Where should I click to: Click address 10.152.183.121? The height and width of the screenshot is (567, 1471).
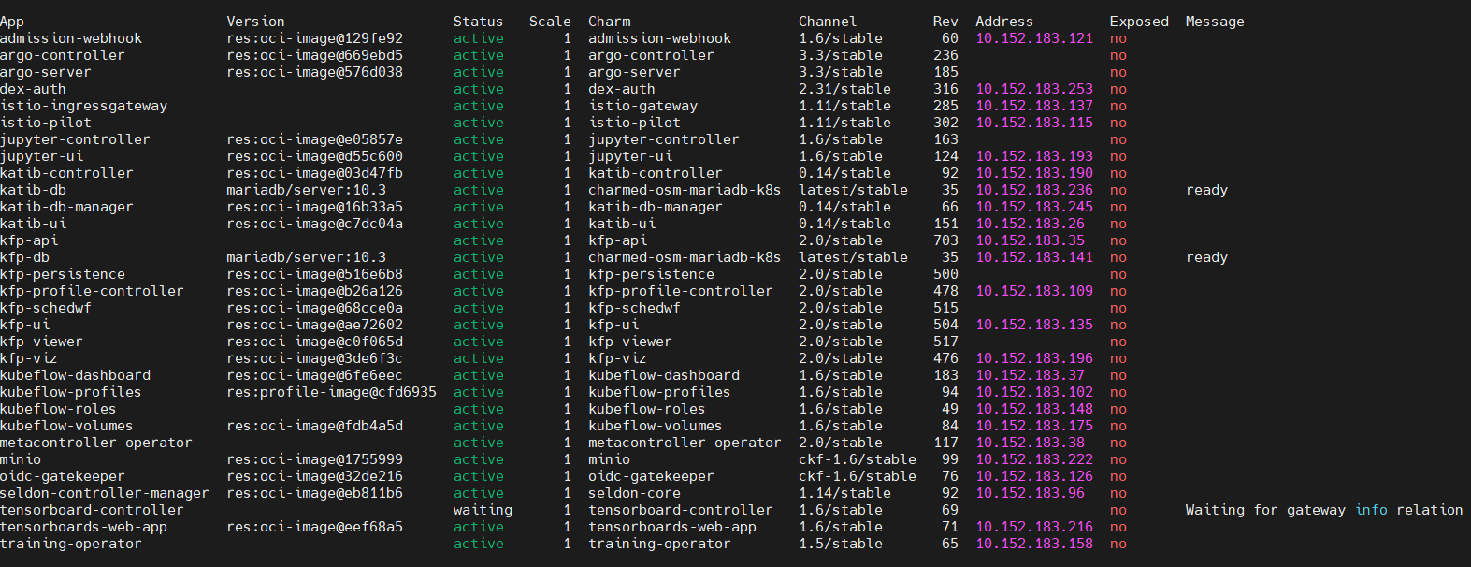tap(1034, 38)
